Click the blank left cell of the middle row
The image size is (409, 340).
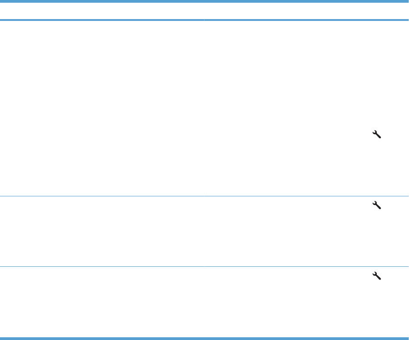[x=102, y=231]
